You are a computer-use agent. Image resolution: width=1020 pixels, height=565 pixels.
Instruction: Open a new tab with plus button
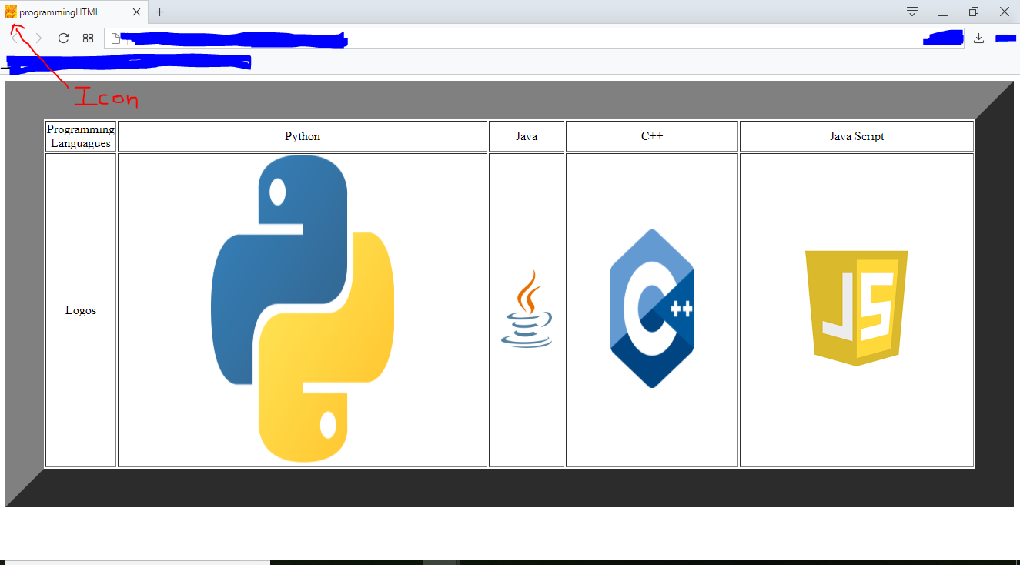pyautogui.click(x=160, y=12)
